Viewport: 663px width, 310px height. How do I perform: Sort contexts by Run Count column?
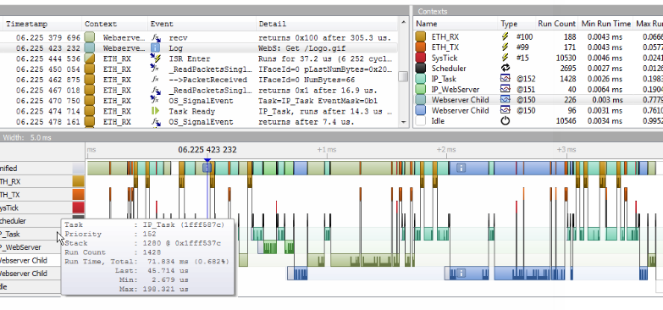556,24
